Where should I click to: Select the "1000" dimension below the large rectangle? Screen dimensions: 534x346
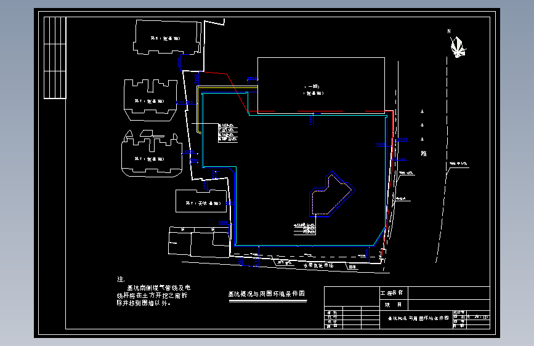coord(310,120)
